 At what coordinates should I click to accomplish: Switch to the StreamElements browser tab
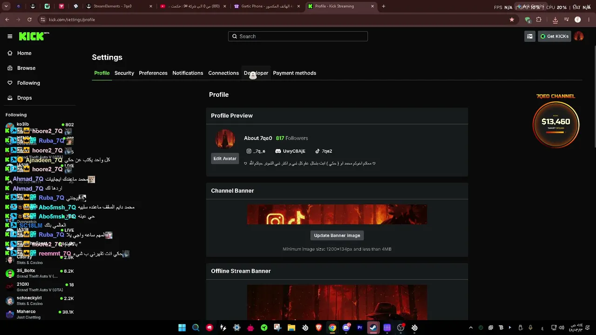point(120,7)
